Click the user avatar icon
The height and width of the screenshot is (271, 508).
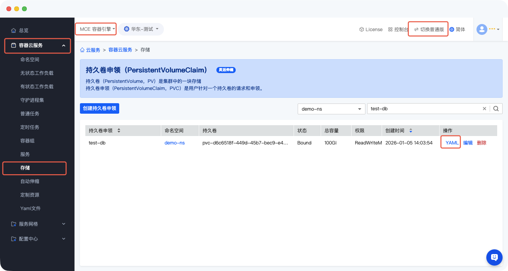tap(482, 29)
